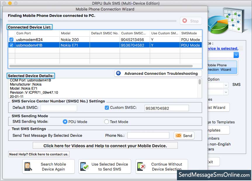The width and height of the screenshot is (252, 181).
Task: Click the Default SMSC input field
Action: 59,108
